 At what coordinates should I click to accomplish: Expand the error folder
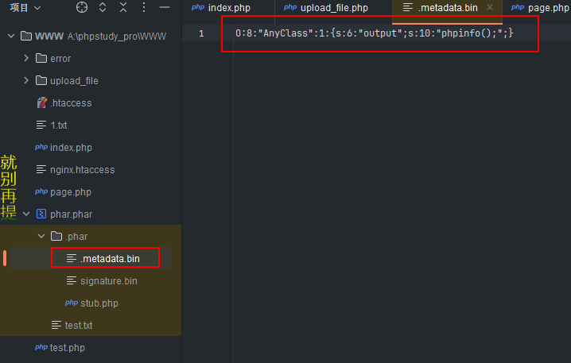26,59
